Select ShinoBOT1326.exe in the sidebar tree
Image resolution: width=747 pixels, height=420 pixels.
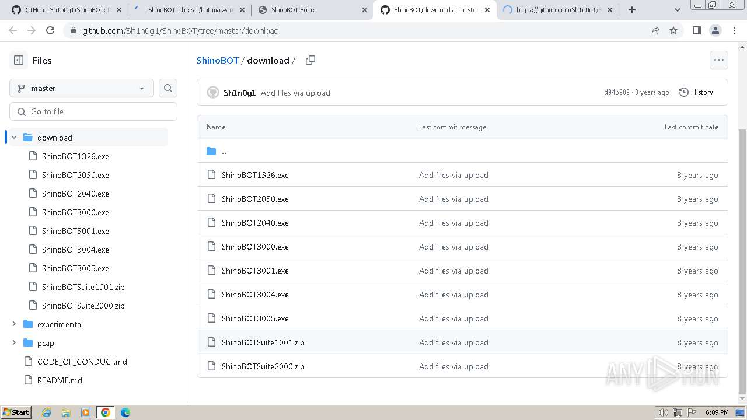pos(75,156)
